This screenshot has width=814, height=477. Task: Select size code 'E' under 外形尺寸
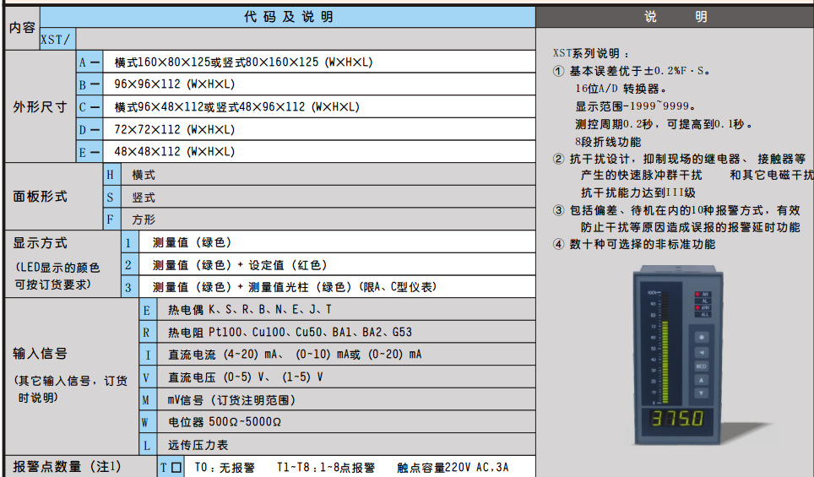click(90, 152)
